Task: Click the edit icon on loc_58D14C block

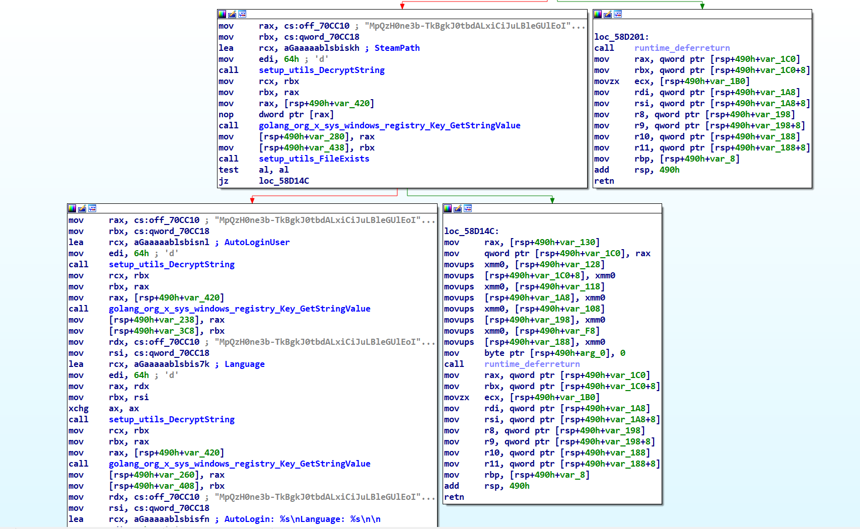Action: click(458, 208)
